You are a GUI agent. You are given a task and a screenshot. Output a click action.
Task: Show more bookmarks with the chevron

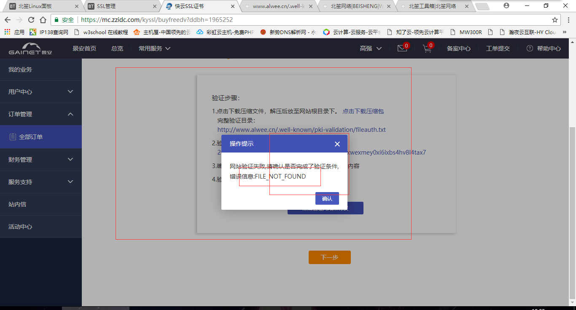(565, 32)
